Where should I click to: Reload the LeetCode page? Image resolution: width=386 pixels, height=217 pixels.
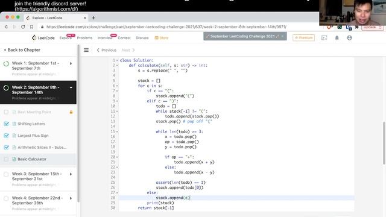(23, 27)
